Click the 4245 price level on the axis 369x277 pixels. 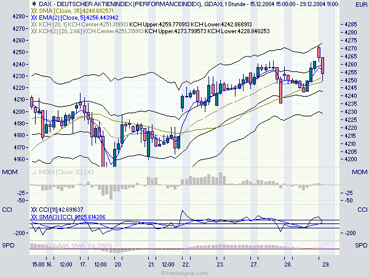point(351,88)
